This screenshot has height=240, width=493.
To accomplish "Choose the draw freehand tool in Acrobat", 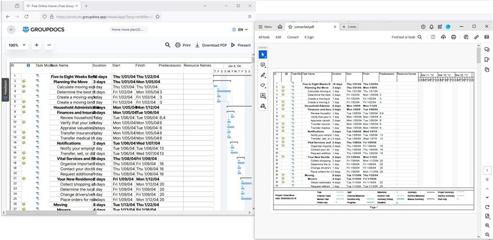I will [263, 86].
